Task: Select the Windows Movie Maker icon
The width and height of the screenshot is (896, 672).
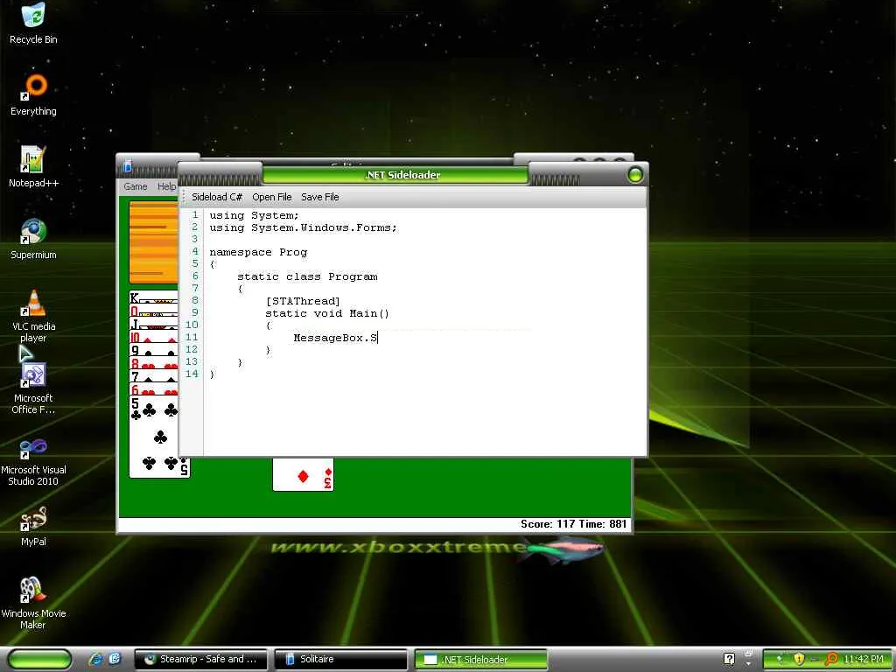Action: (x=33, y=604)
